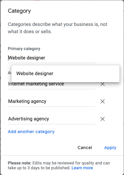This screenshot has height=175, width=124.
Task: Click the partially hidden Additional categories label
Action: coord(9,73)
